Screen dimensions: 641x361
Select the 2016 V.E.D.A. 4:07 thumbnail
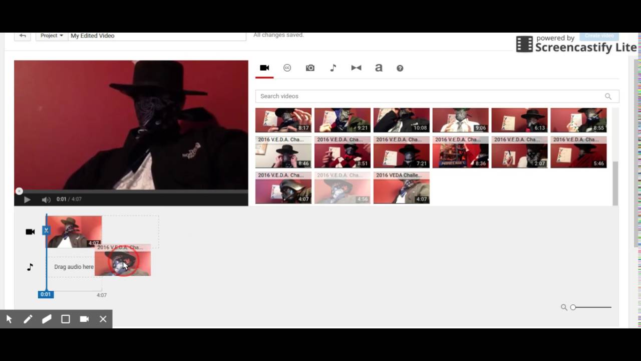pyautogui.click(x=283, y=188)
